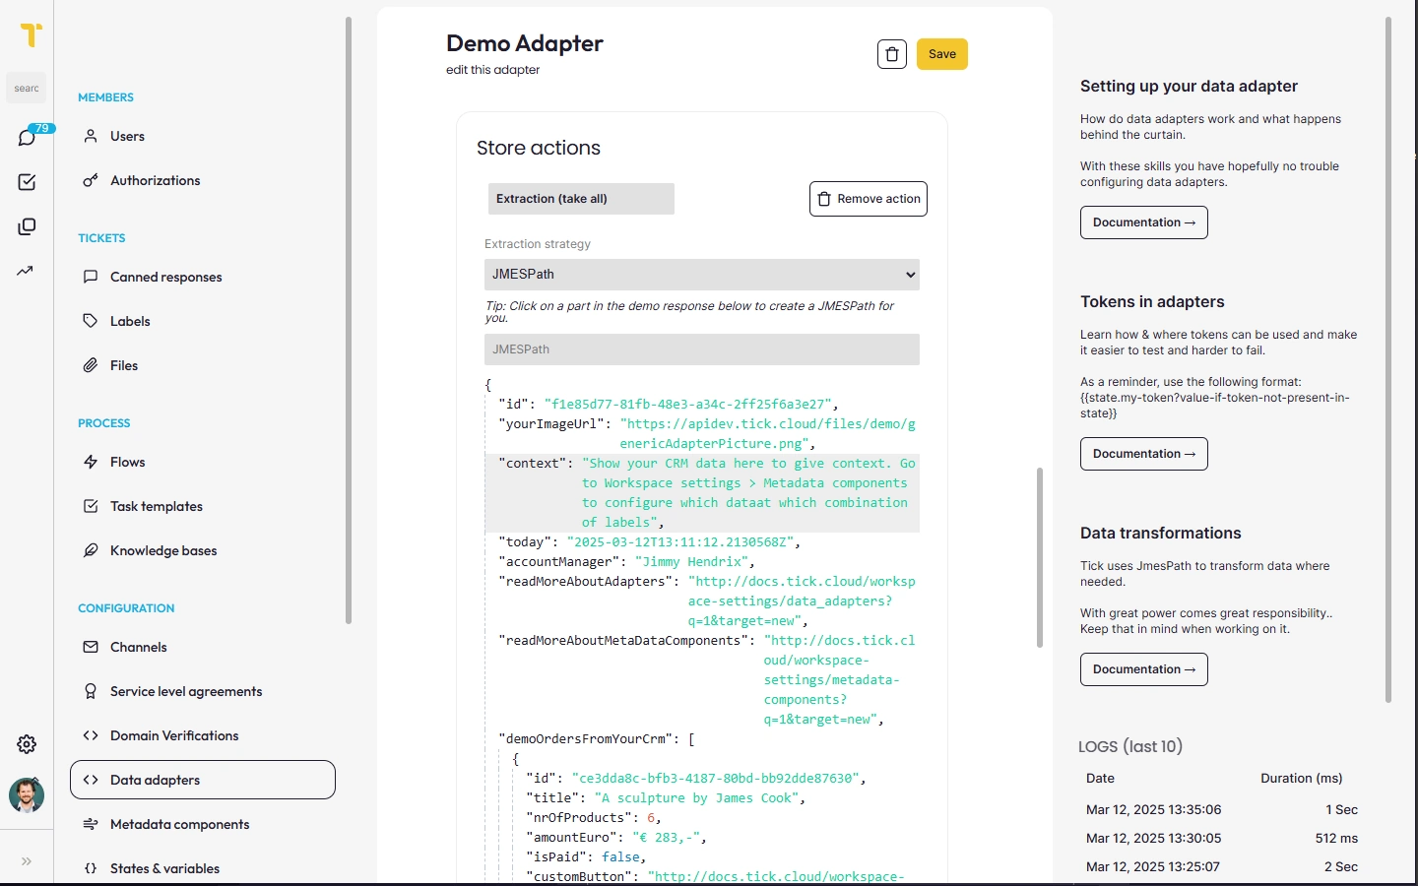
Task: Click the Users person icon
Action: 91,136
